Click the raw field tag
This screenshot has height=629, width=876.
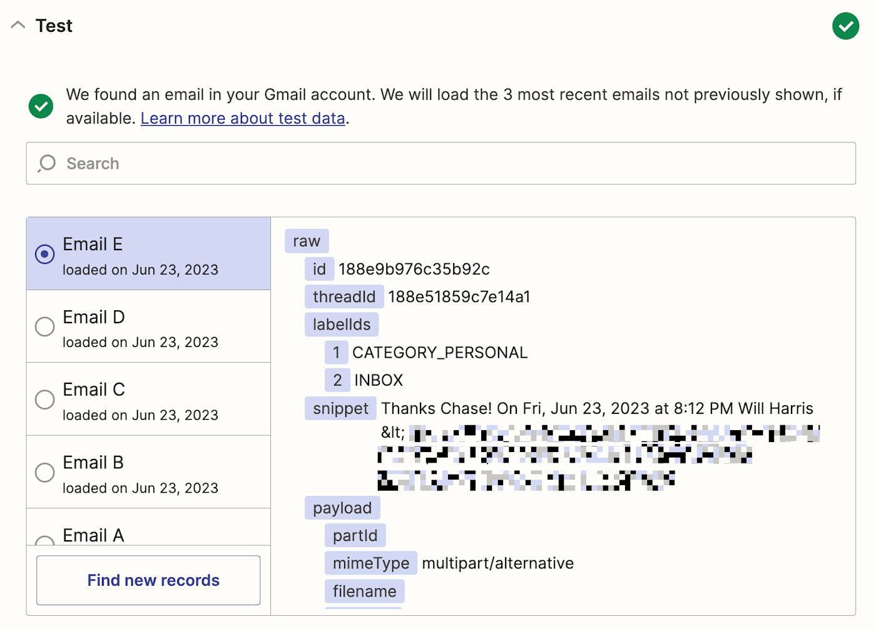click(307, 241)
